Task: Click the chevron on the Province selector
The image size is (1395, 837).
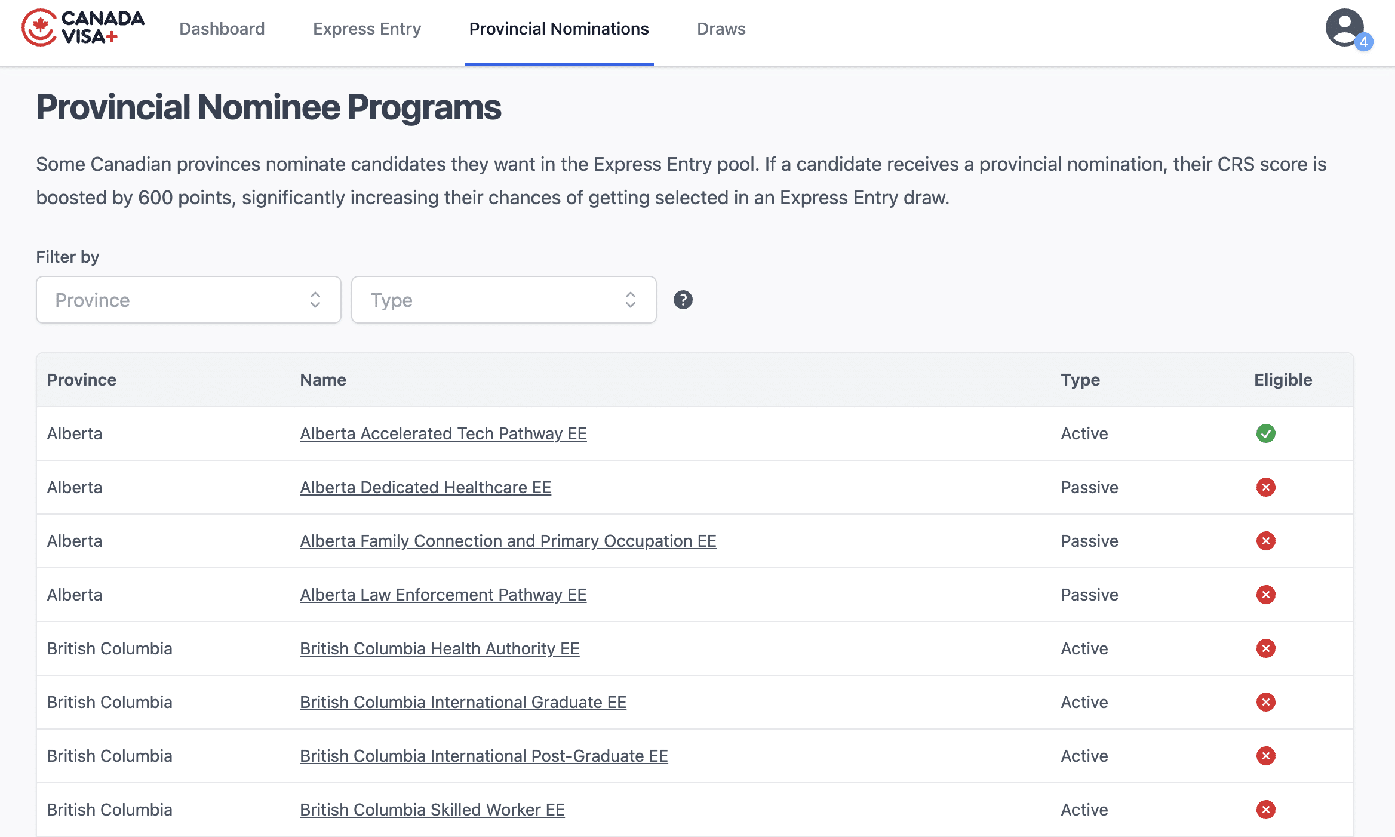Action: tap(315, 299)
